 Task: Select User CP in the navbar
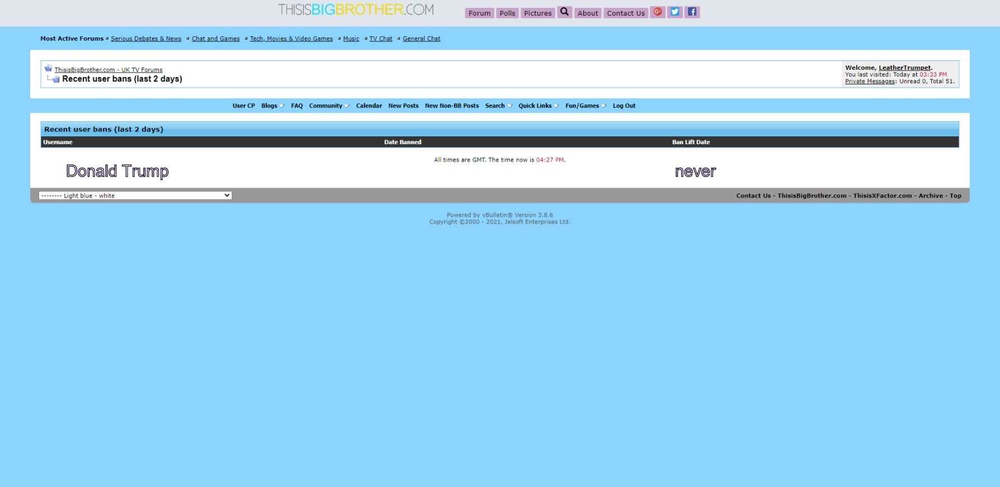243,106
